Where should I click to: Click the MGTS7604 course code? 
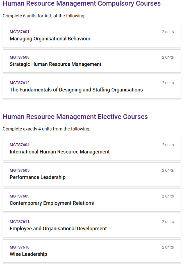tap(20, 145)
